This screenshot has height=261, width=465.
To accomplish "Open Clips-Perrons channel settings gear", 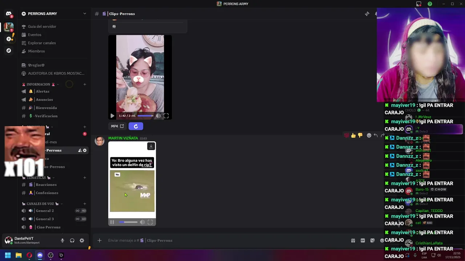I will 85,150.
